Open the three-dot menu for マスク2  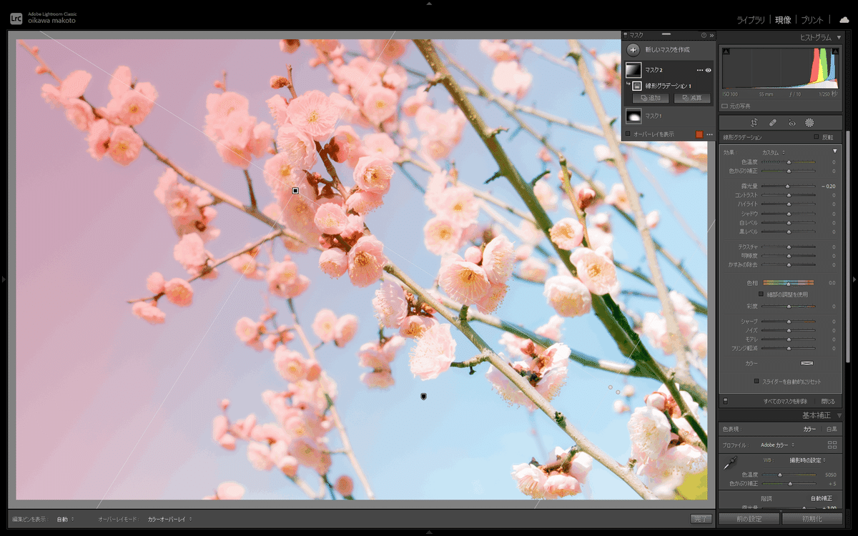[x=700, y=70]
